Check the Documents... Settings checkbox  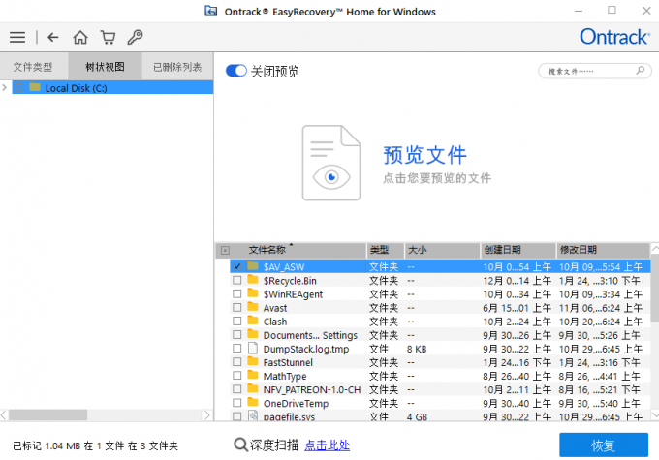coord(237,334)
